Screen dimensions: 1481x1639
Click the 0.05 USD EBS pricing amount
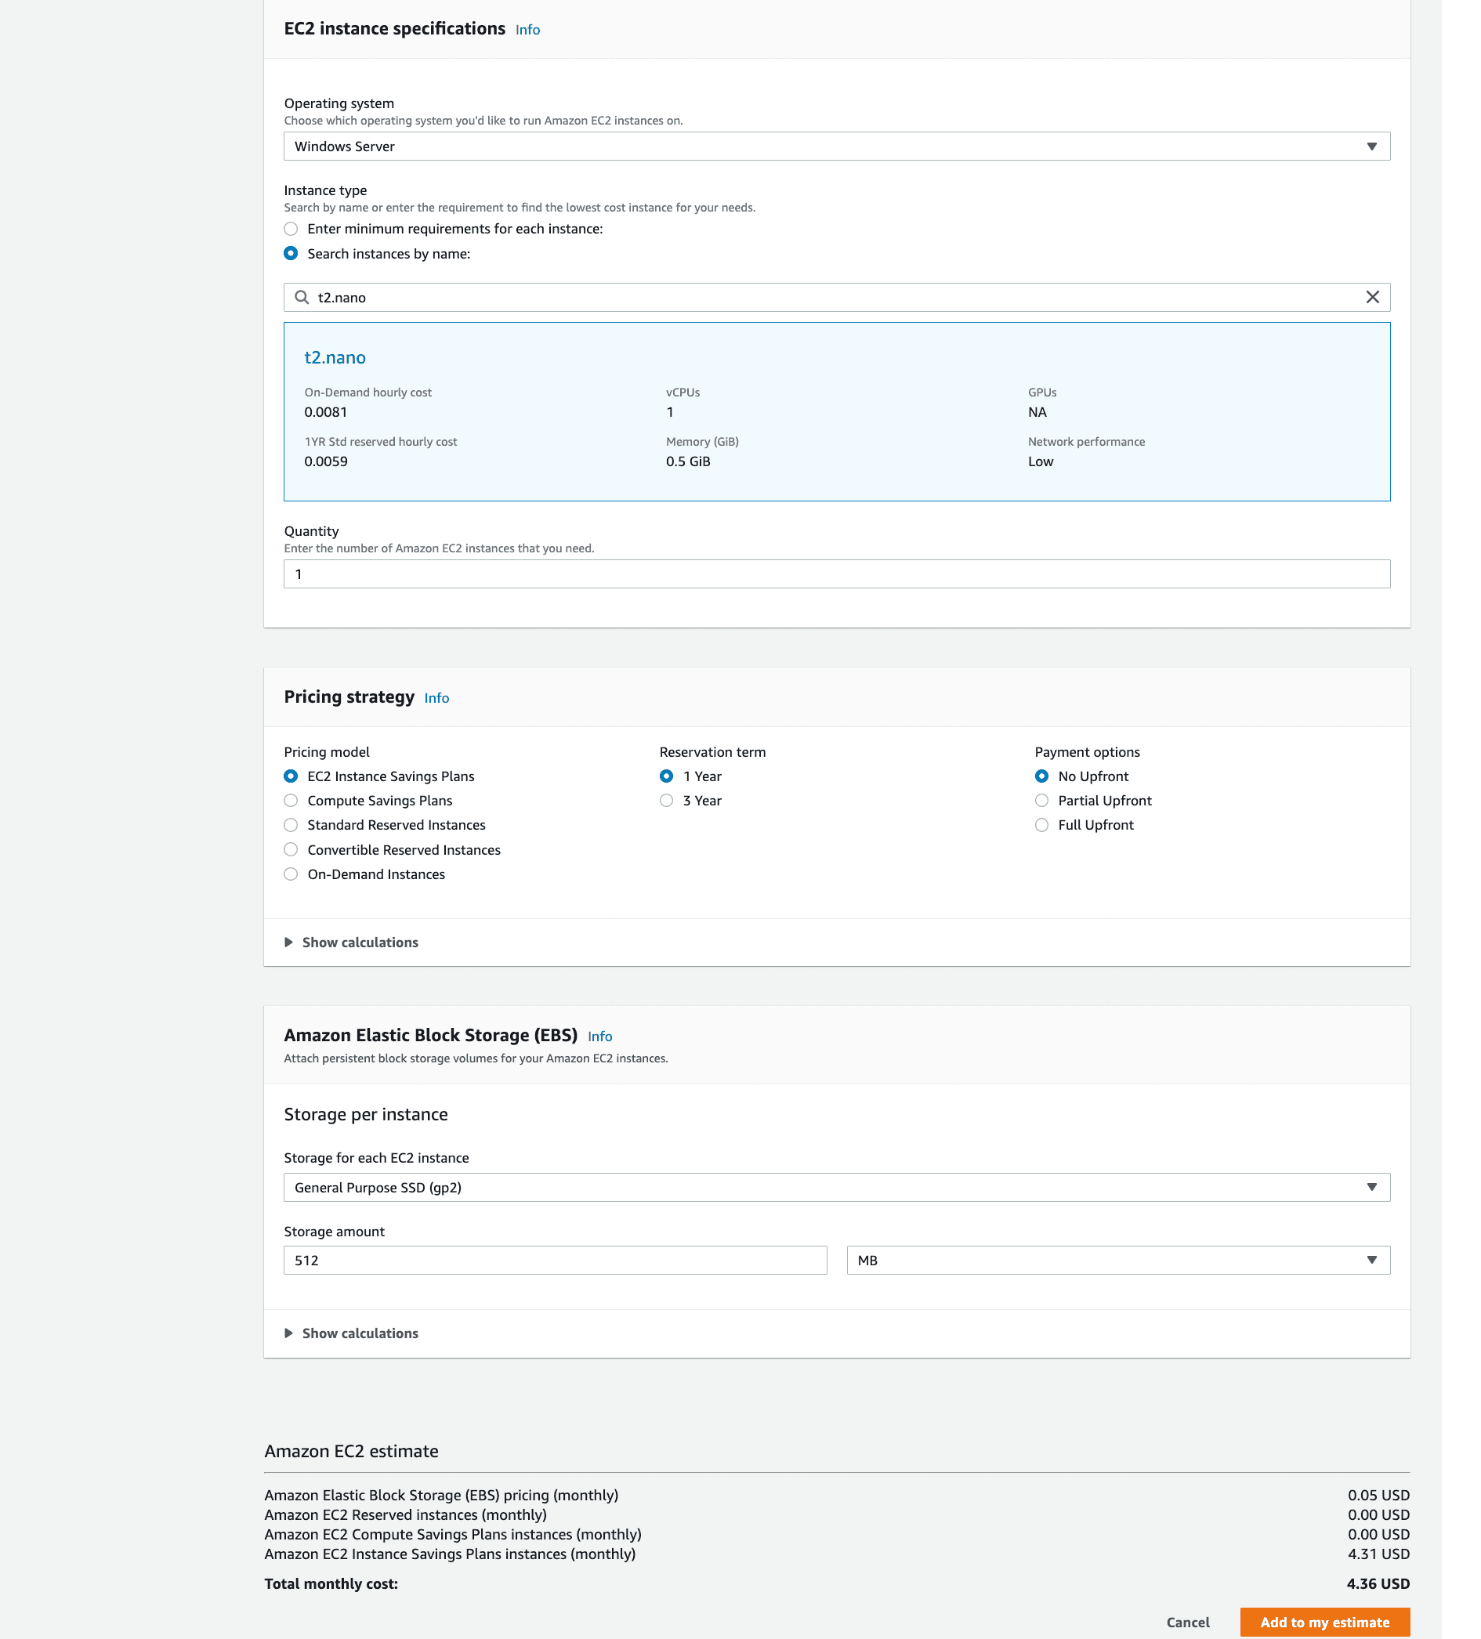coord(1378,1496)
